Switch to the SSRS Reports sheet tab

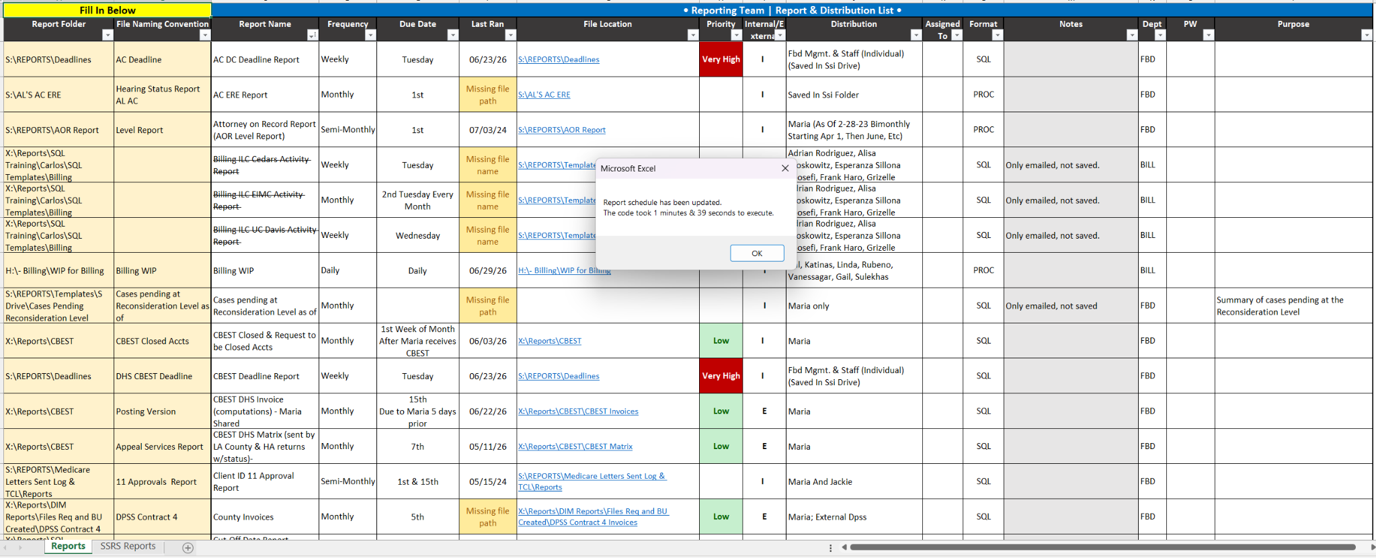tap(128, 547)
